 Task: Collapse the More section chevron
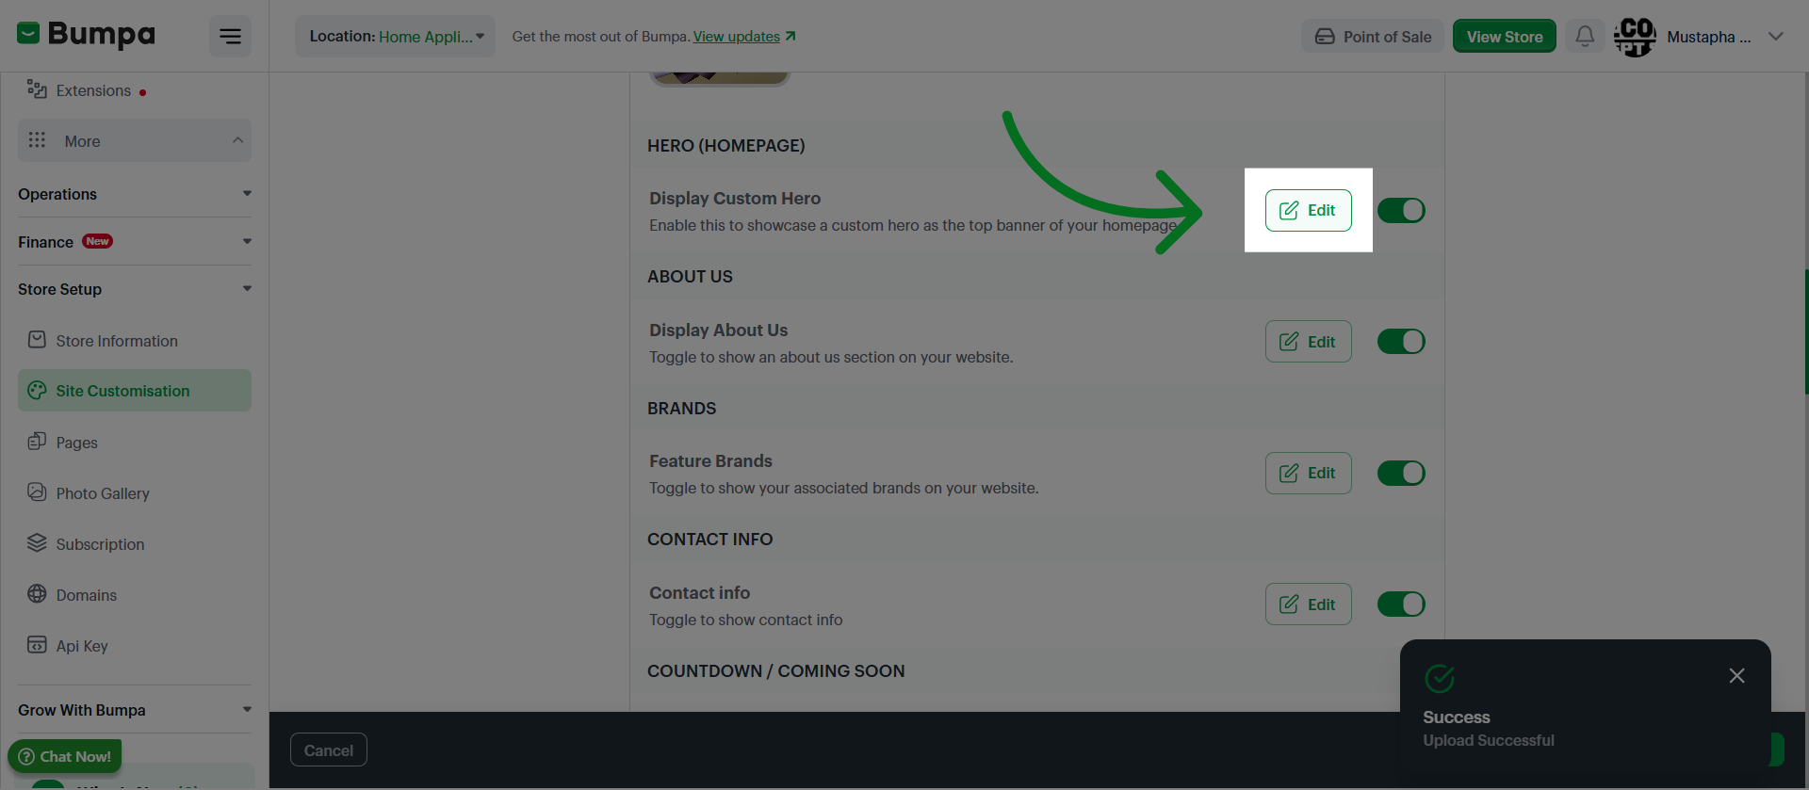(x=237, y=140)
